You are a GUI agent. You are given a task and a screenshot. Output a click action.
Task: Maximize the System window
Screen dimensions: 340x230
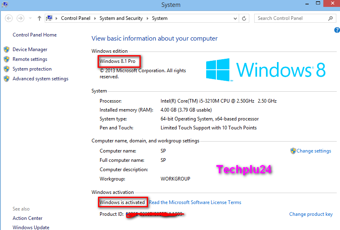point(318,3)
